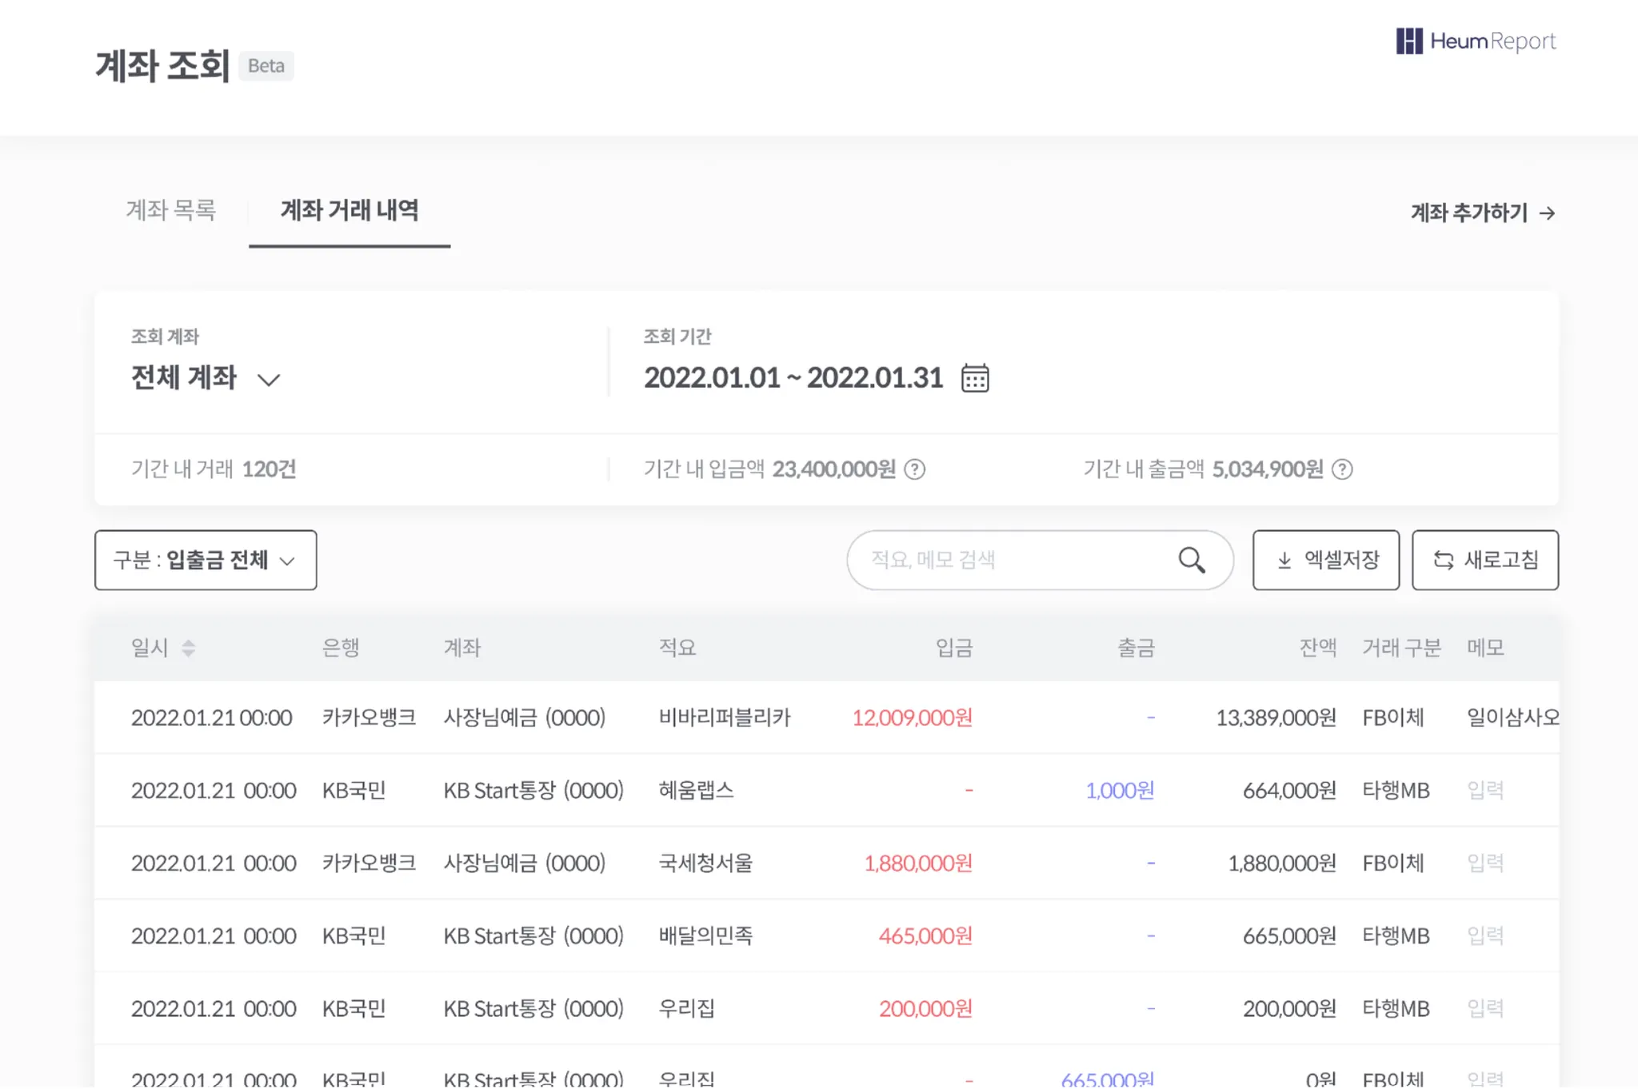The height and width of the screenshot is (1089, 1638).
Task: Click help icon beside 출금액 total
Action: (1342, 469)
